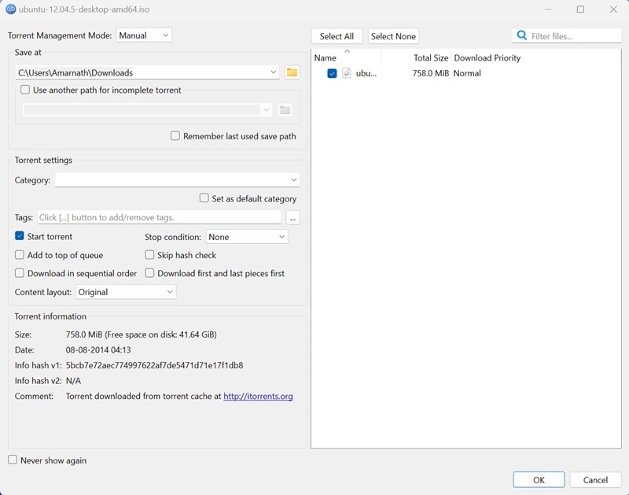This screenshot has height=495, width=629.
Task: Click the file icon beside ubu... entry
Action: tap(347, 73)
